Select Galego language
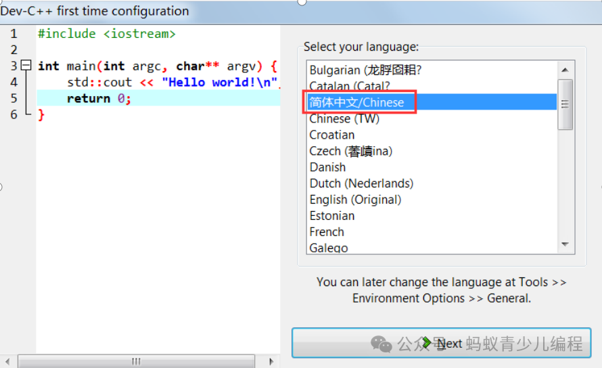602x368 pixels. coord(432,247)
